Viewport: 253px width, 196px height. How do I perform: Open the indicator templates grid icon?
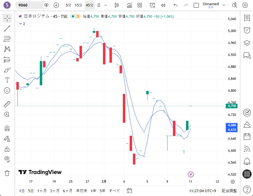point(140,5)
